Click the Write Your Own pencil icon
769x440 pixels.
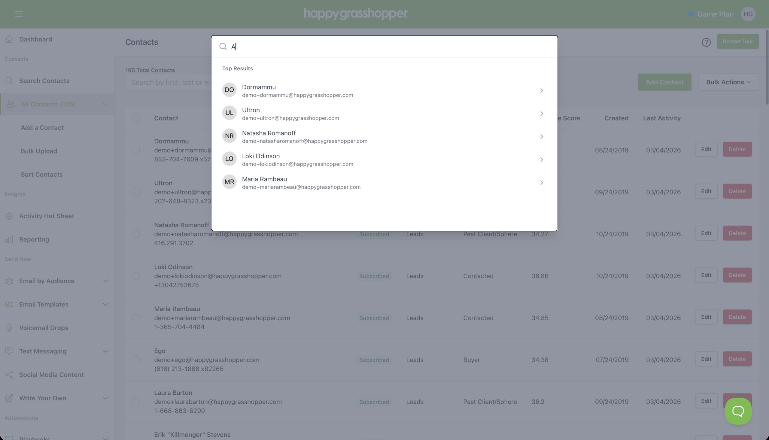point(9,398)
